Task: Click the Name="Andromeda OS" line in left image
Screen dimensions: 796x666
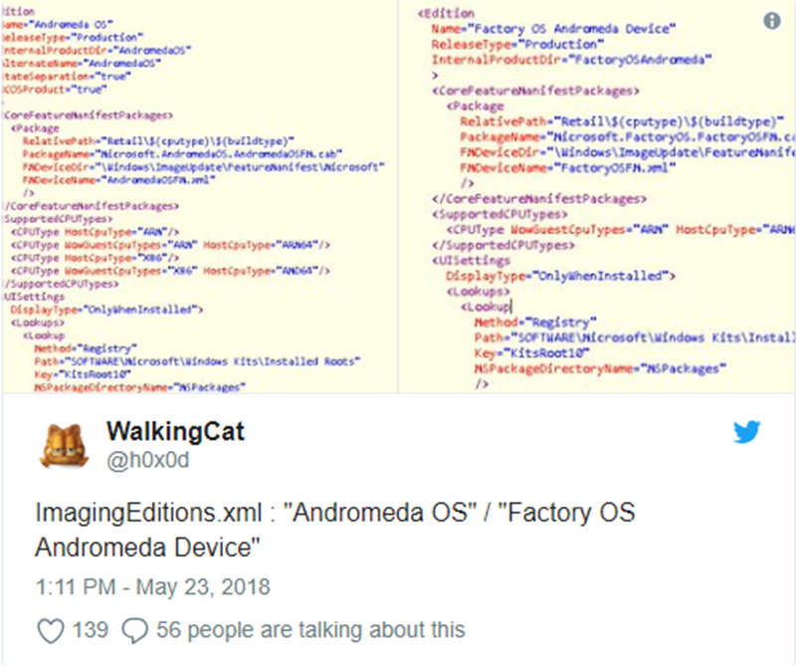Action: coord(62,20)
